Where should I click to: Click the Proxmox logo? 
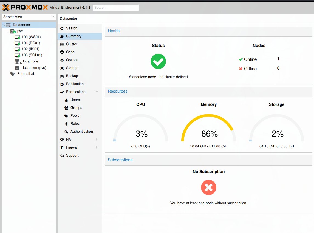click(25, 7)
